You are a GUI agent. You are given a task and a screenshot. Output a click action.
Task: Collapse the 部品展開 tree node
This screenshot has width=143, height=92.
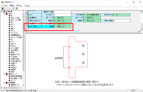(4, 83)
